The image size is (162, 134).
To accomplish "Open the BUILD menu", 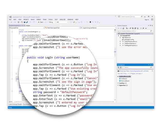I will 33,20.
